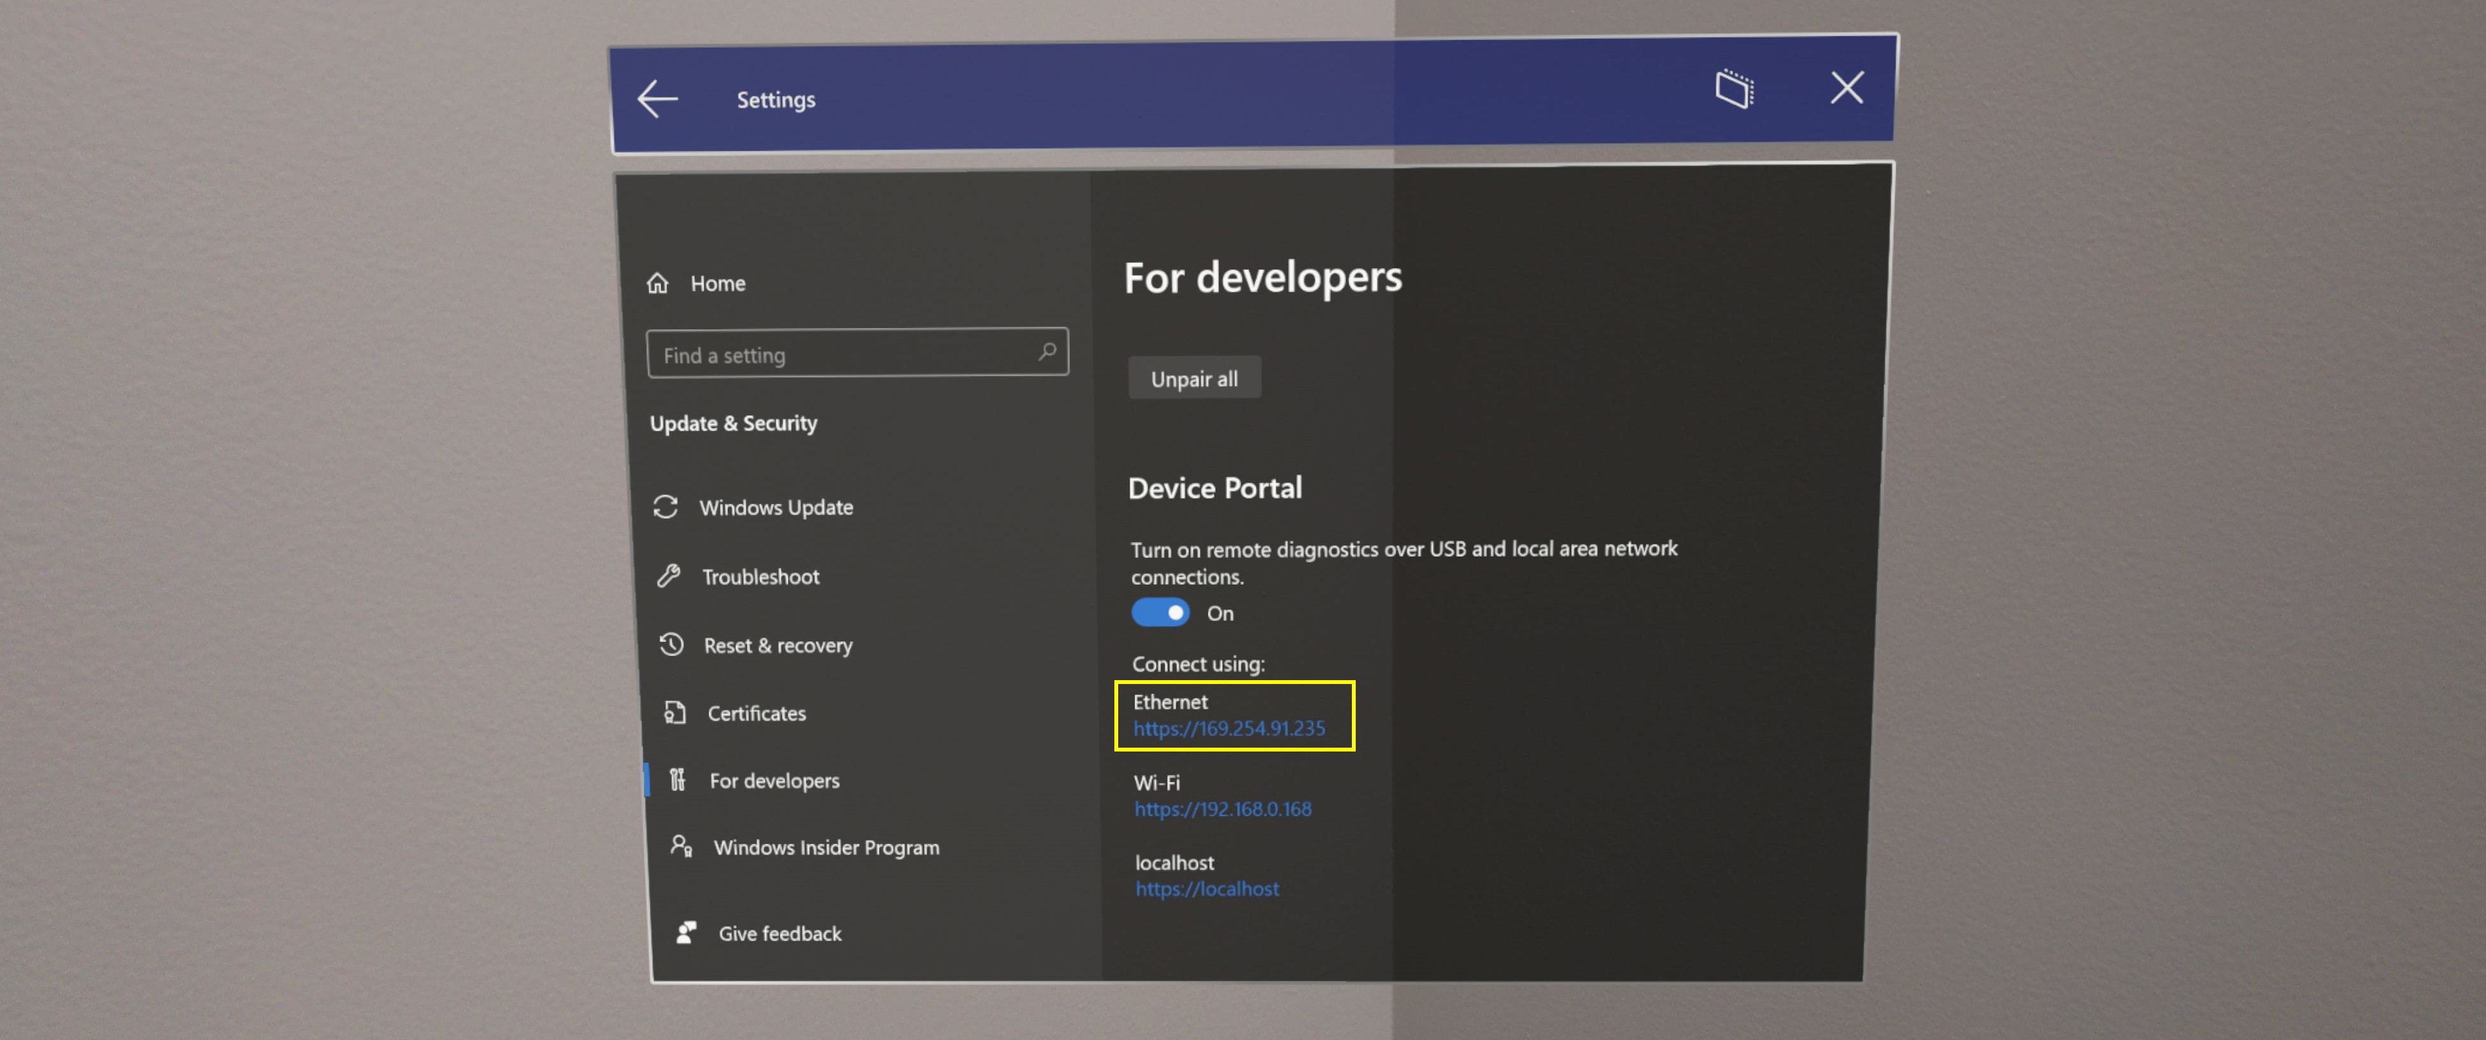Click Find a setting search field
The width and height of the screenshot is (2486, 1040).
click(x=858, y=353)
